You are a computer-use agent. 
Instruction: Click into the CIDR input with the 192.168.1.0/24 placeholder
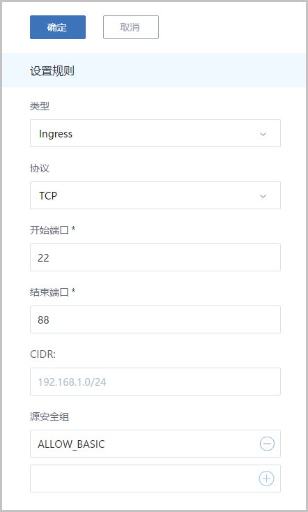point(155,382)
